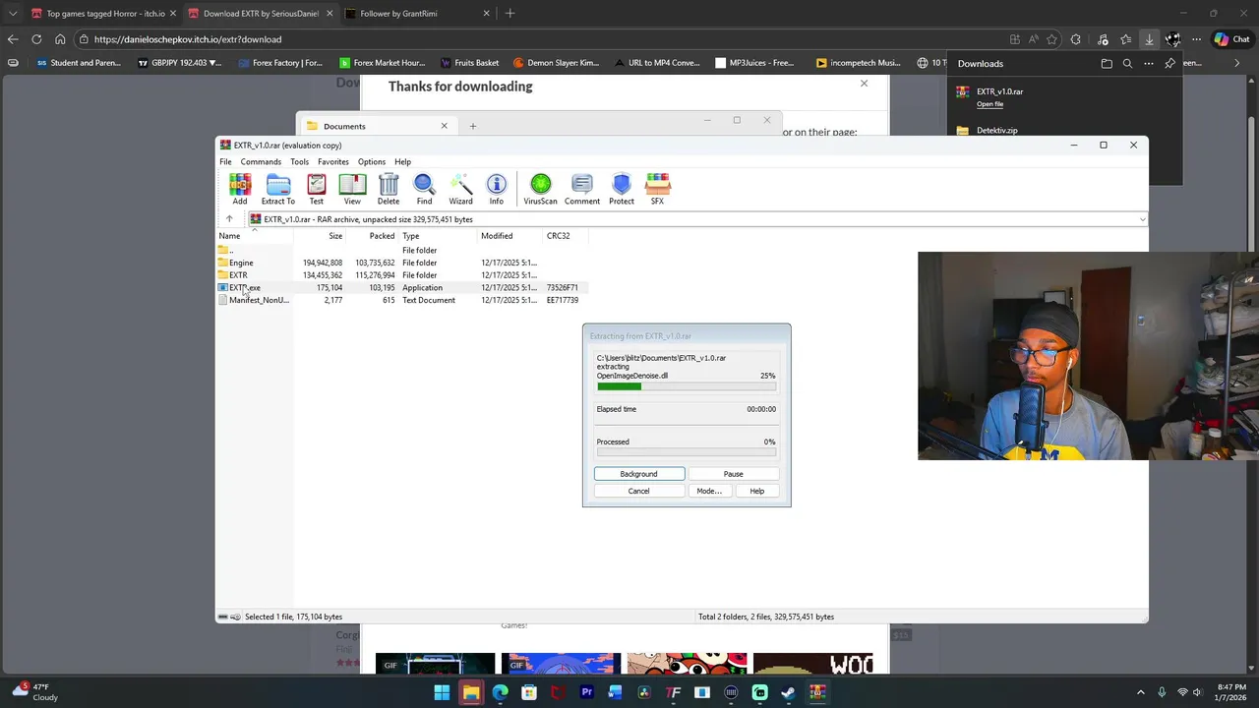This screenshot has height=708, width=1259.
Task: Select the EXTR folder row
Action: click(x=403, y=275)
